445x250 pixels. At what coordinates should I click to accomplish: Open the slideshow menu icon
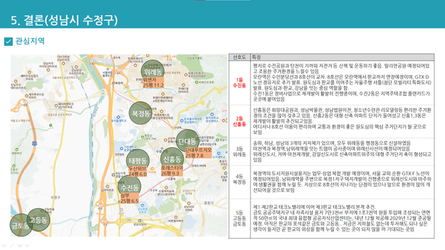click(x=19, y=245)
